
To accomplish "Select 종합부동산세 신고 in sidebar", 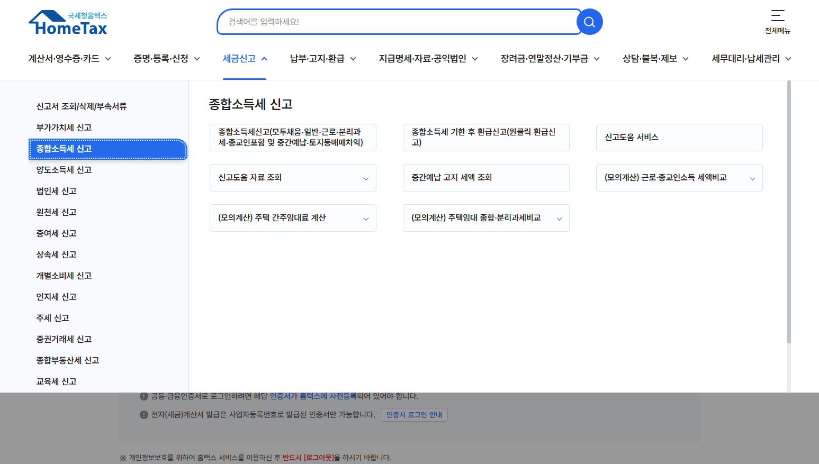I will tap(68, 360).
